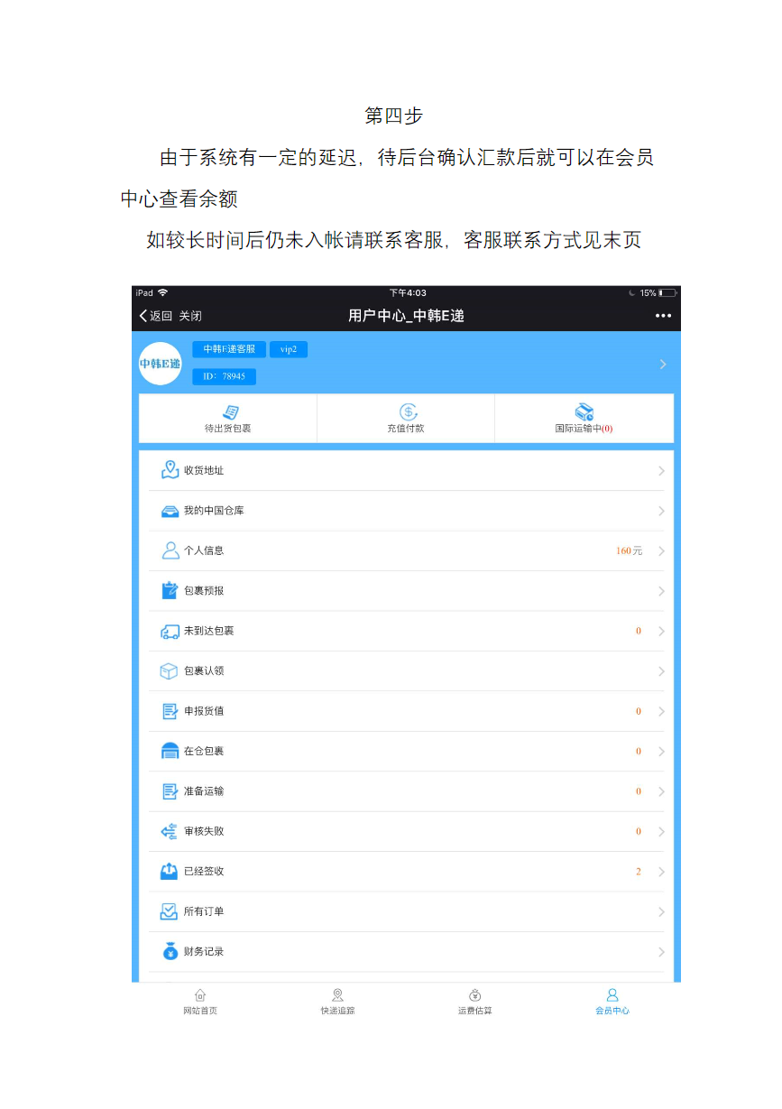
Task: Expand 个人信息 row chevron
Action: [x=661, y=551]
